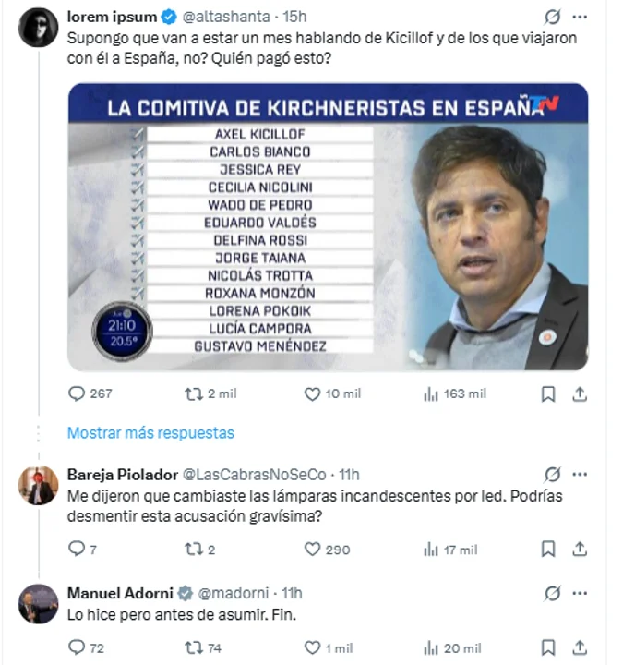Like the Kicillof tweet with 10 mil likes

[312, 393]
